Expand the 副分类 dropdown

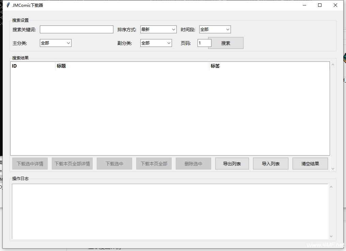156,43
